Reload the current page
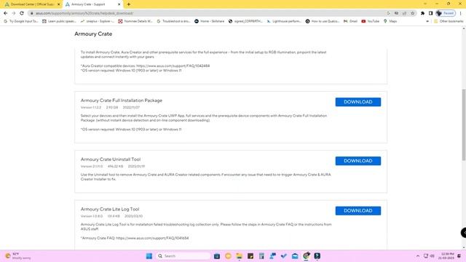The image size is (466, 262). 22,13
